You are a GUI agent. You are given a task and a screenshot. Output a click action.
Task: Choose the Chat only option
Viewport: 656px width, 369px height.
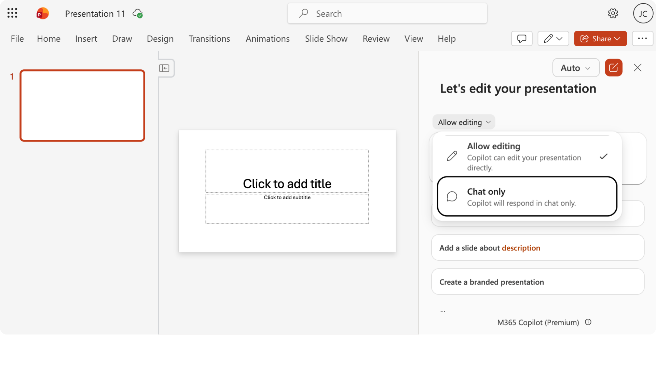[527, 196]
